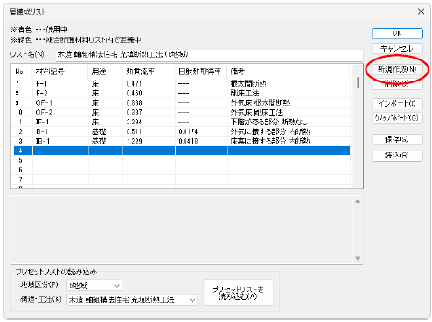The image size is (432, 322).
Task: Select the F-1 material cell
Action: [x=42, y=84]
